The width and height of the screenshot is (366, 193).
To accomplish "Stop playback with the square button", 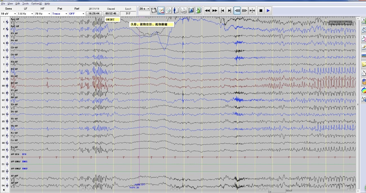I will [x=261, y=11].
